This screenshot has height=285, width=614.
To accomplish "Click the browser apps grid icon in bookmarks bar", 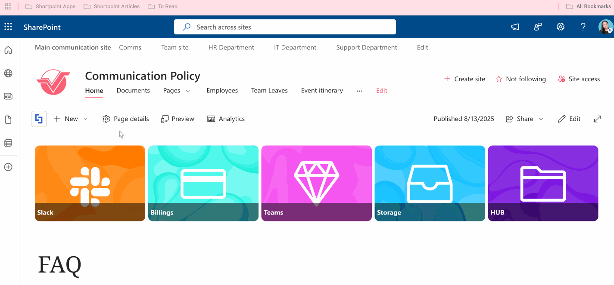I will 8,6.
